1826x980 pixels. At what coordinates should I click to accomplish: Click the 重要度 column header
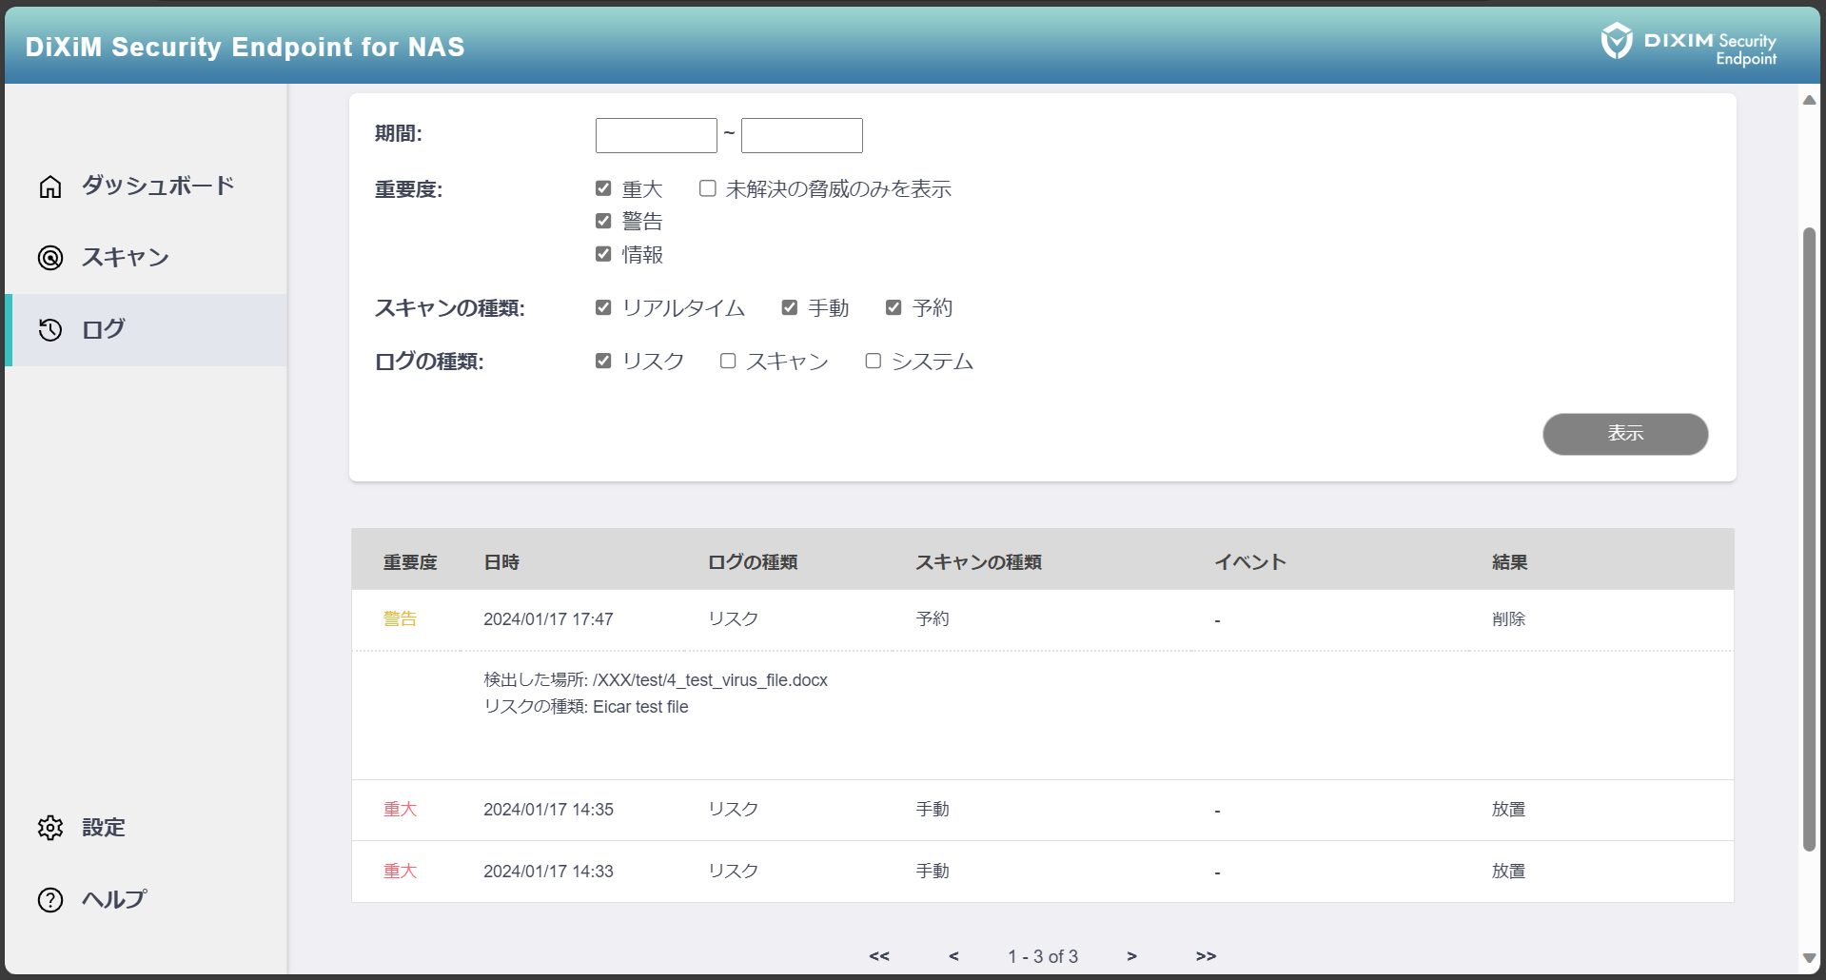pos(410,562)
